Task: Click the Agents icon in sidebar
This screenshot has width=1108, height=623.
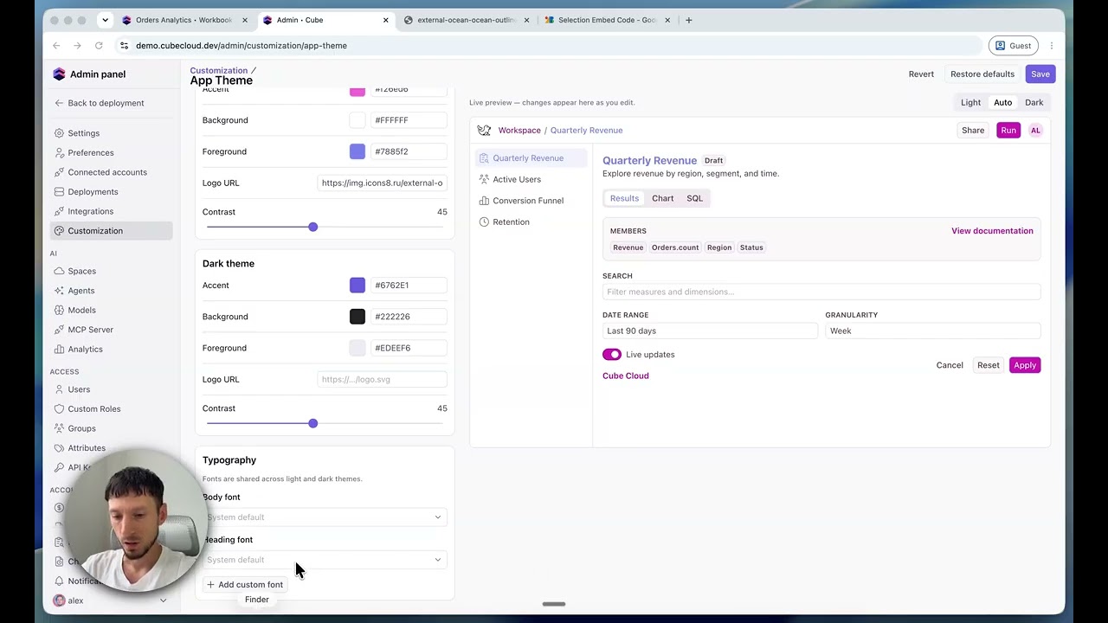Action: click(59, 291)
